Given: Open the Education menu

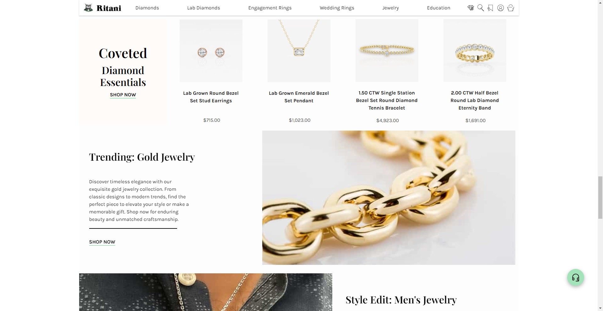Looking at the screenshot, I should coord(438,8).
